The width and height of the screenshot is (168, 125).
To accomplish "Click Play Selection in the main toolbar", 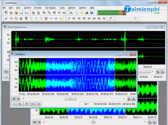I will tap(74, 18).
